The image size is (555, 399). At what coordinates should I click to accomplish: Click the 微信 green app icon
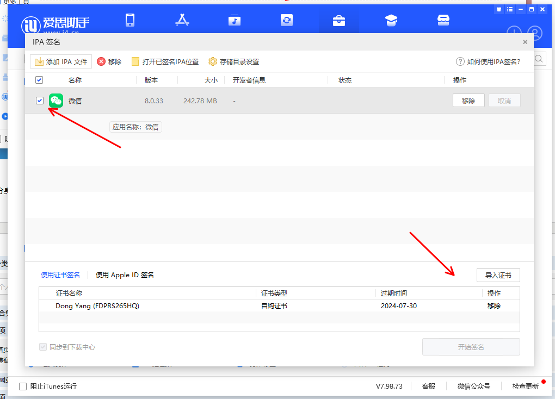pyautogui.click(x=56, y=101)
